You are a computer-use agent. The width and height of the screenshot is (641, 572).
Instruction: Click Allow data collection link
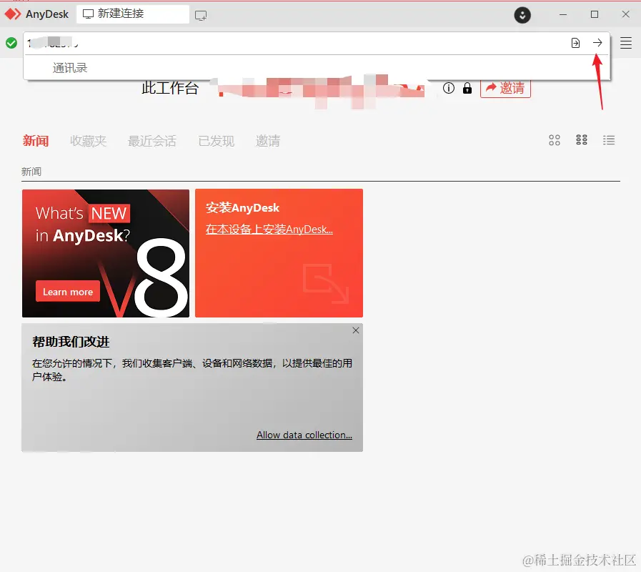(304, 435)
